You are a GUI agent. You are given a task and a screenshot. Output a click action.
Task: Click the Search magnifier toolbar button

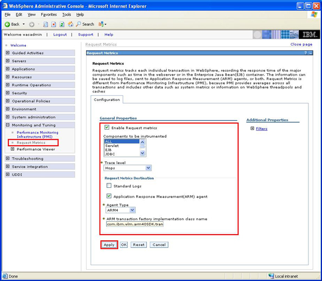click(x=85, y=24)
